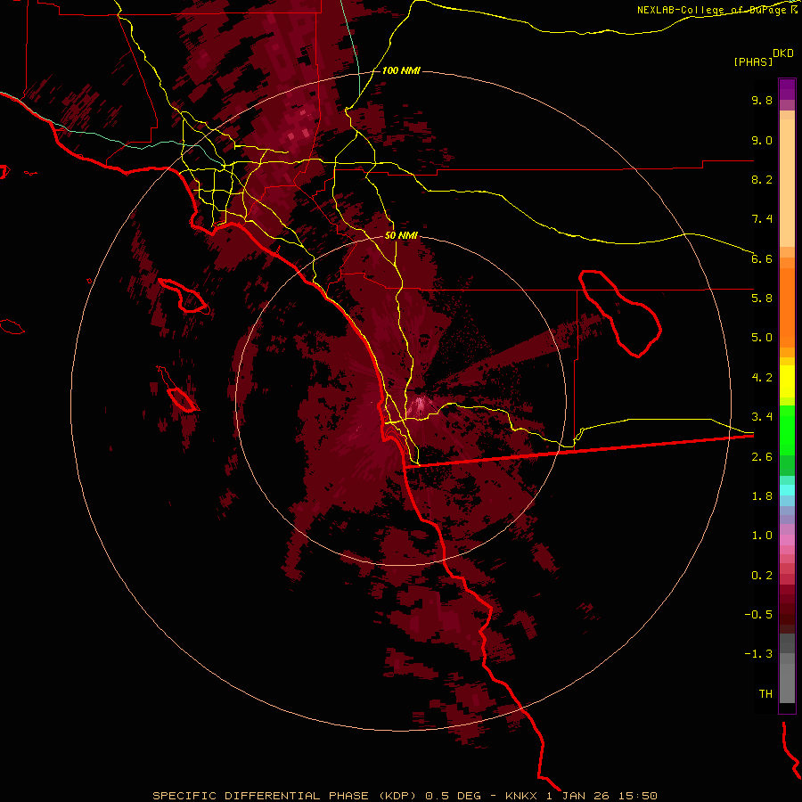Click the 5.8 scale label
This screenshot has height=802, width=802.
(762, 299)
